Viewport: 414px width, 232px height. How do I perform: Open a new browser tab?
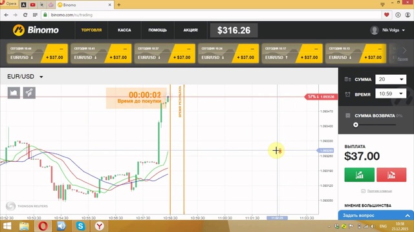119,5
